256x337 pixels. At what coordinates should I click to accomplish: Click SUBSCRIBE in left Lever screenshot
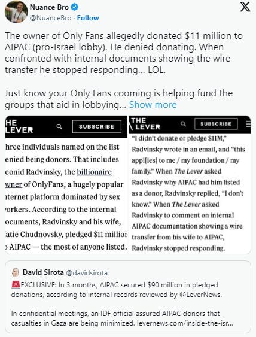pyautogui.click(x=97, y=126)
